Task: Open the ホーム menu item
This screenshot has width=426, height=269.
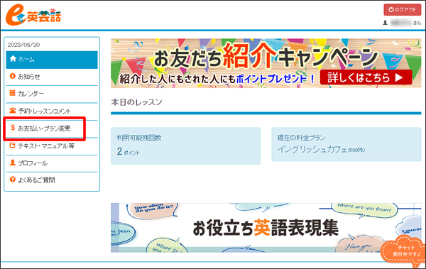Action: click(x=52, y=60)
